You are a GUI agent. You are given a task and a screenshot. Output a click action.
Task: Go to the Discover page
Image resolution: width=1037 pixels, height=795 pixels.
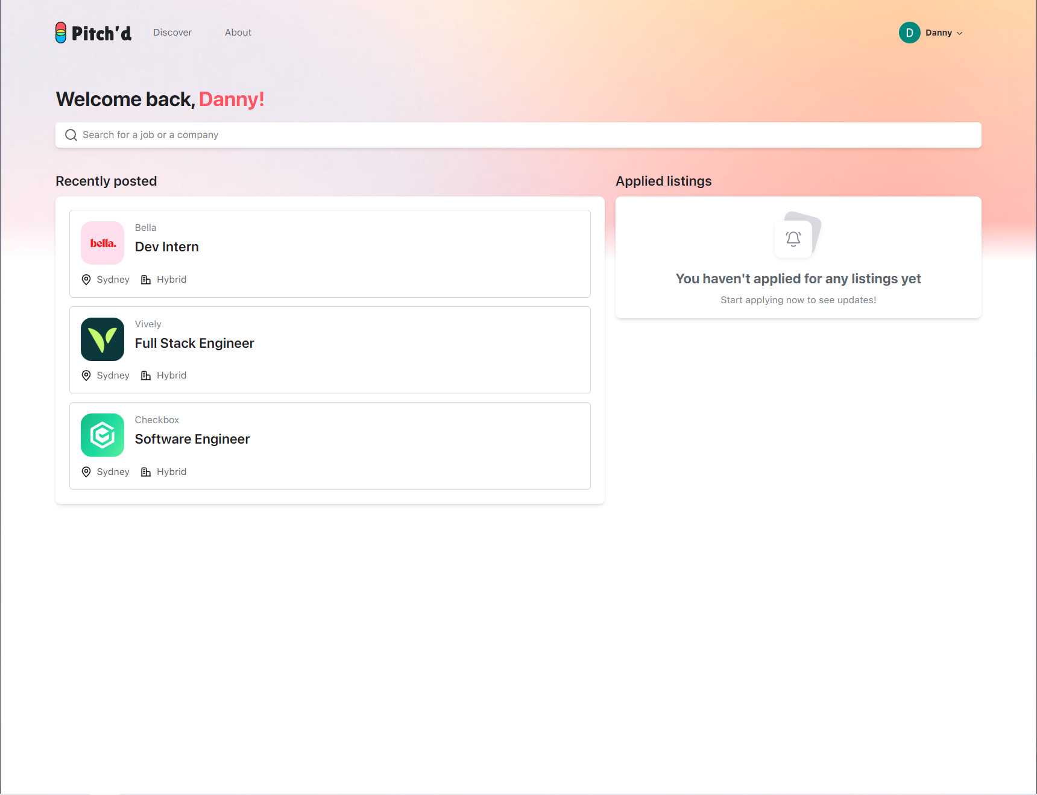[172, 33]
